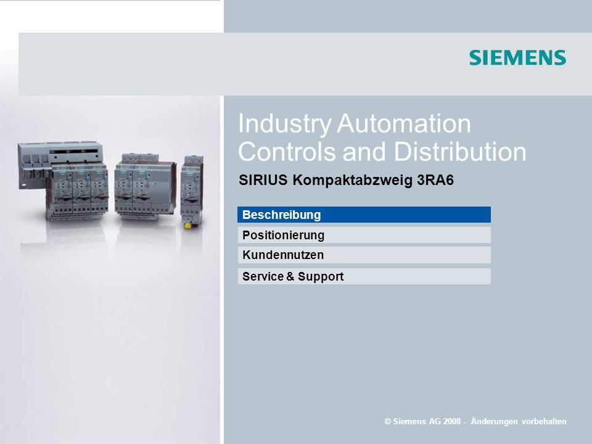Click the 'Industry Automation' heading line

click(x=354, y=124)
